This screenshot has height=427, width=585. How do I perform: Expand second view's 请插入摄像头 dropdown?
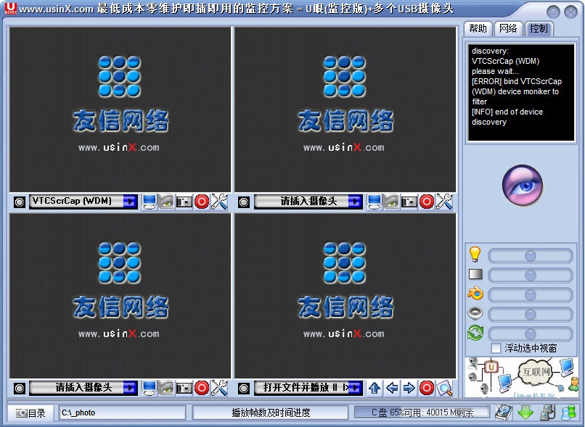coord(355,202)
